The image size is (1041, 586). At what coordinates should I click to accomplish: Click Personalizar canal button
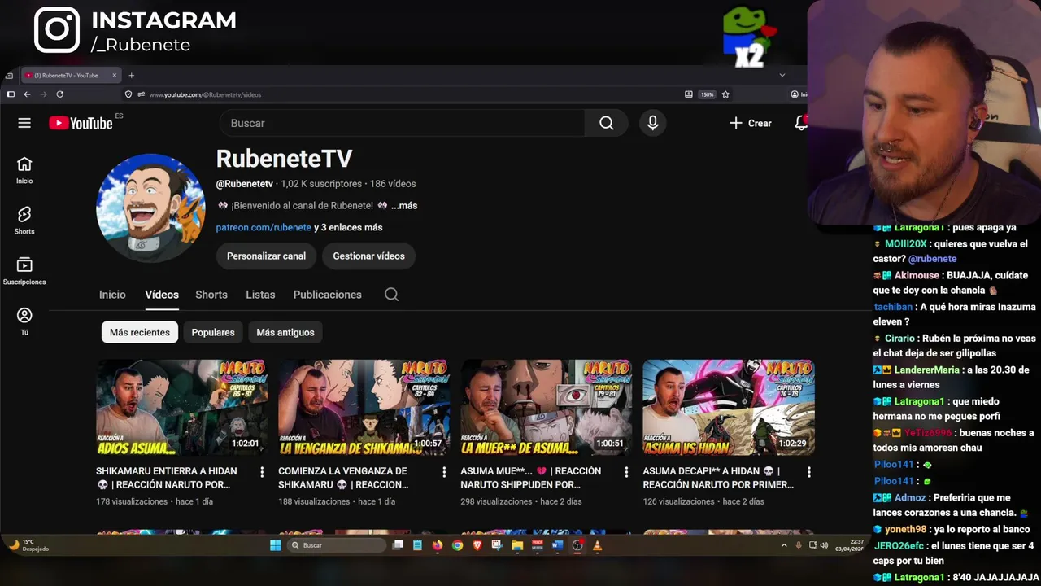pos(266,256)
